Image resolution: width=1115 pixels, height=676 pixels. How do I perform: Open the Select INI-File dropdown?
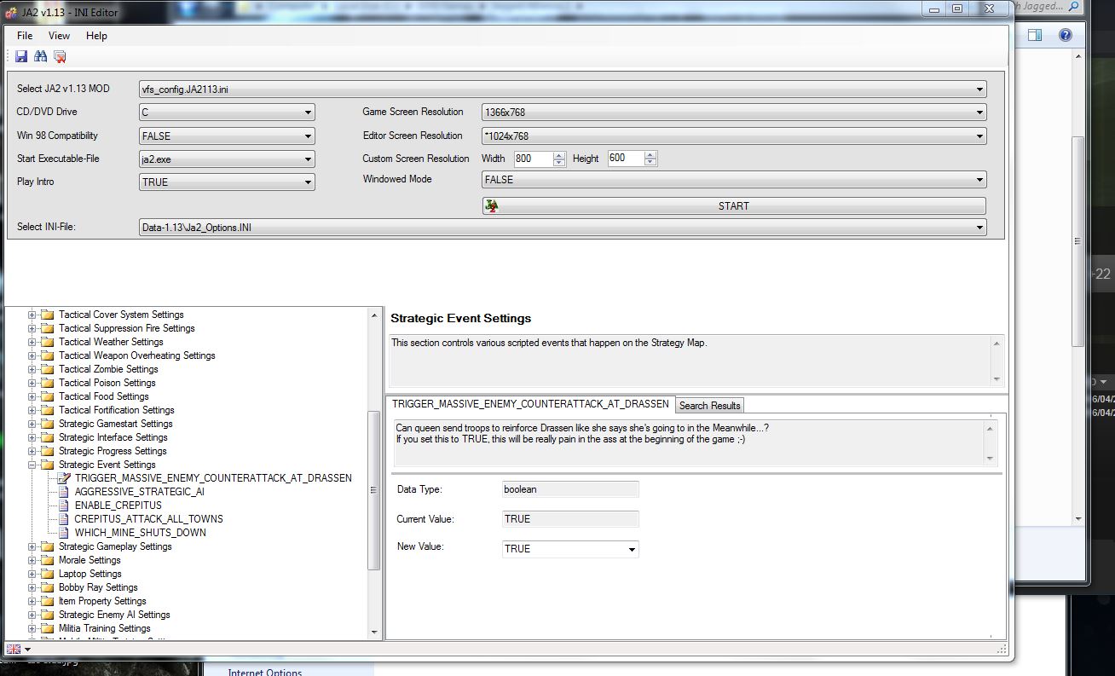[x=979, y=228]
